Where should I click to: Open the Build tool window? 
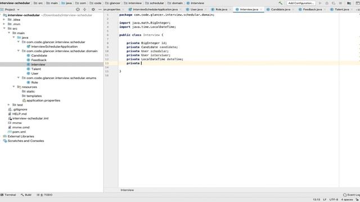pyautogui.click(x=26, y=195)
